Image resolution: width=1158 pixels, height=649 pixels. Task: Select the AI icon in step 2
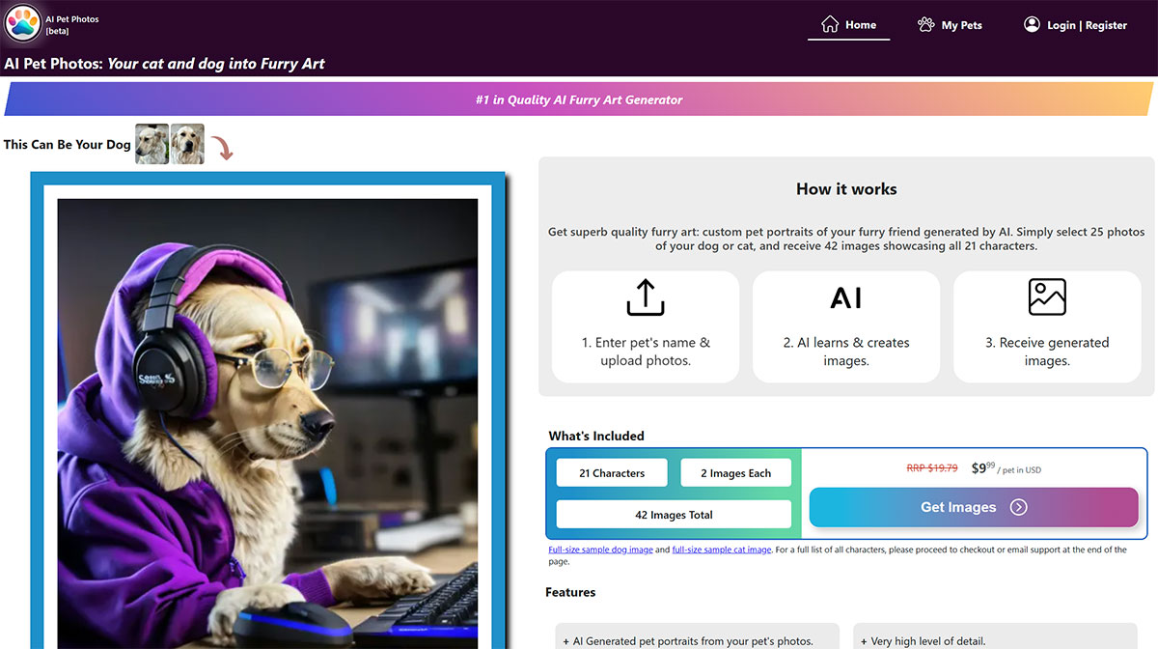click(845, 297)
